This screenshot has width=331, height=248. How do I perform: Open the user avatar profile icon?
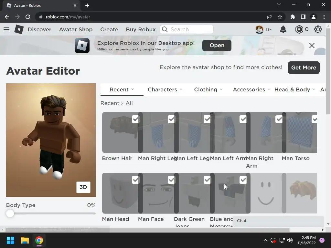point(260,29)
